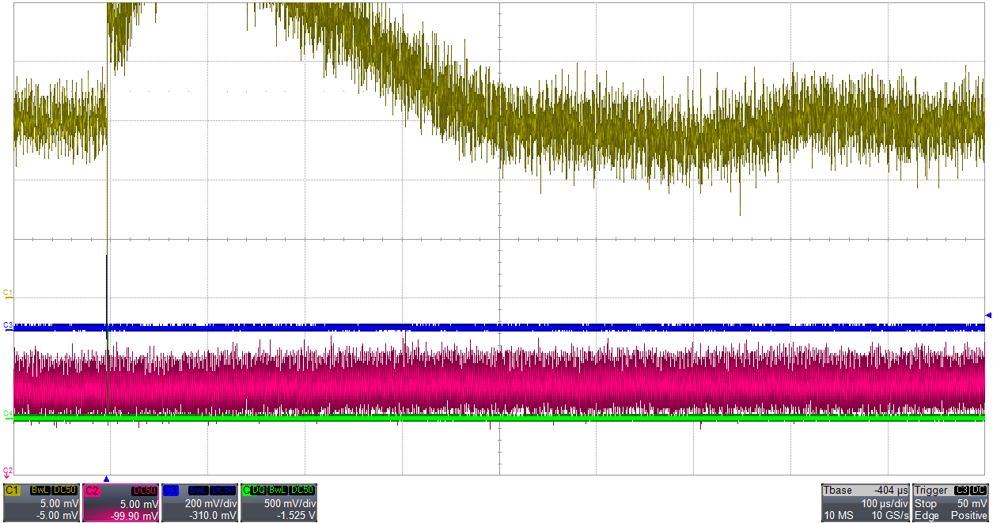Open the C4 channel descriptor label

point(247,491)
